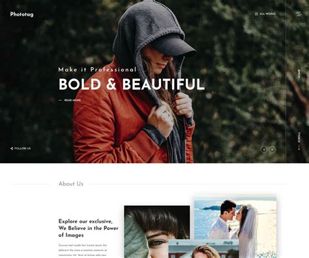Open the Follow Us link

[x=23, y=148]
